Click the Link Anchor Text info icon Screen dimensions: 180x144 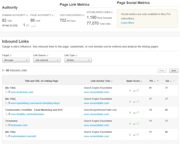[x=112, y=81]
